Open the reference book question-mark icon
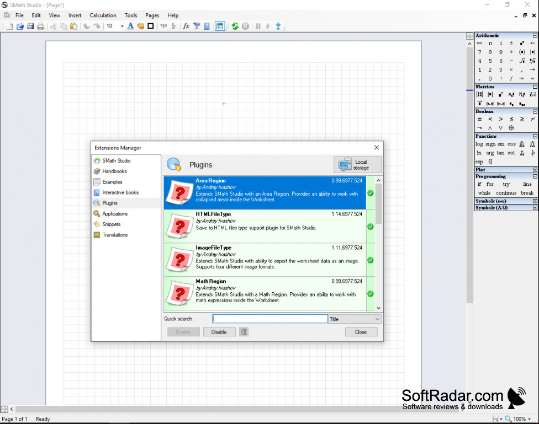The height and width of the screenshot is (424, 539). (207, 26)
